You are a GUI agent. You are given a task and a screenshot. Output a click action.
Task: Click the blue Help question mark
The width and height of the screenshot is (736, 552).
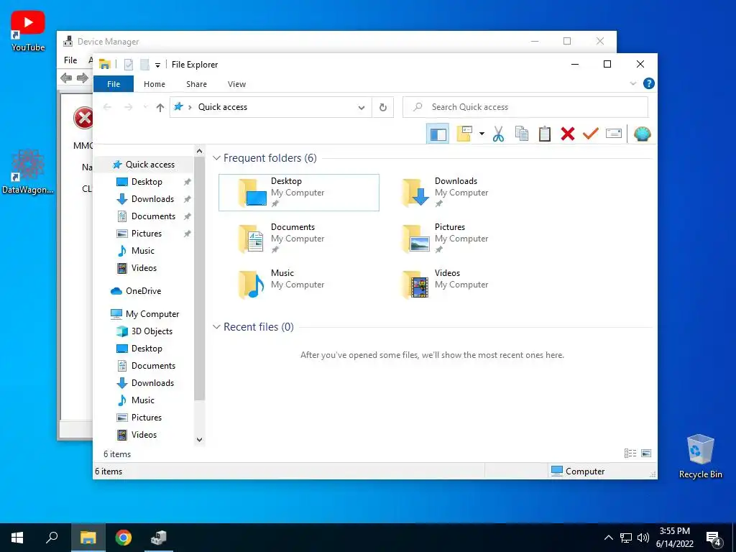pos(649,83)
